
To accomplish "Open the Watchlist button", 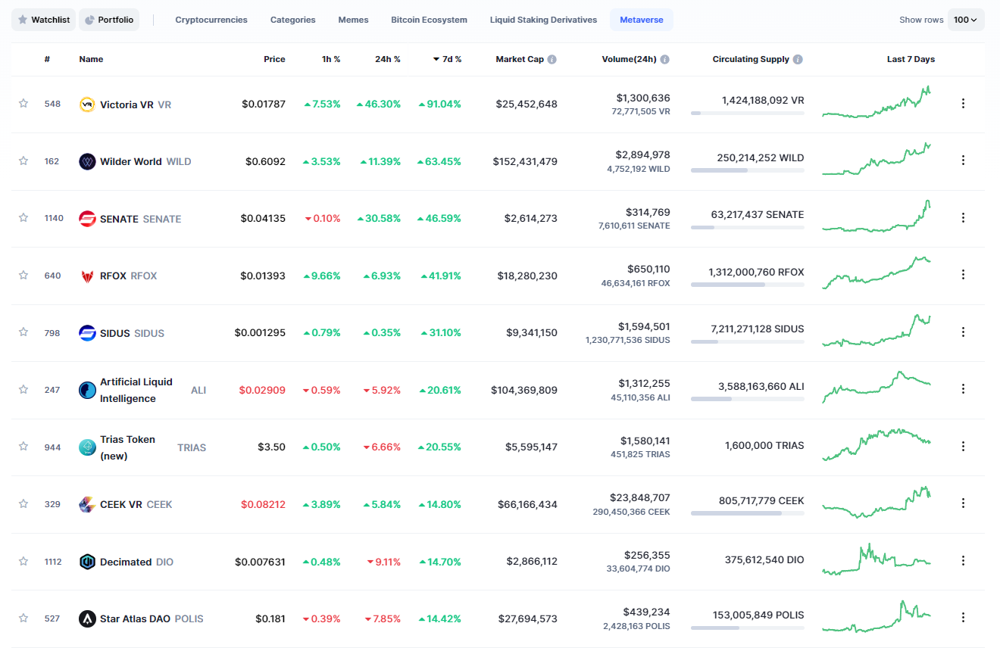I will [43, 20].
